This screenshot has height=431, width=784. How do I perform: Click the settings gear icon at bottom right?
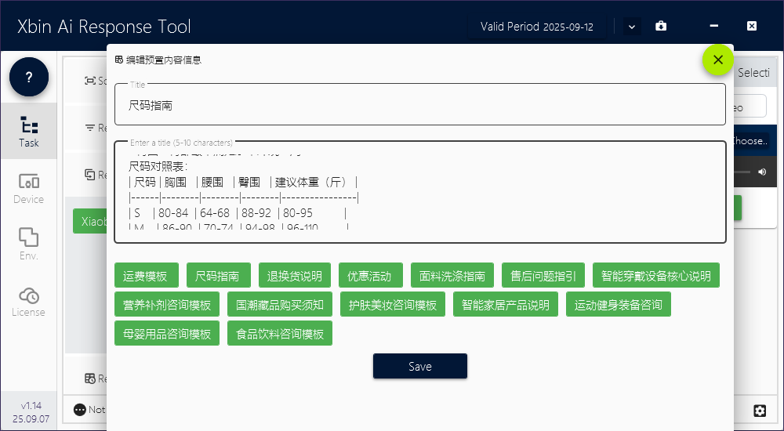point(760,411)
